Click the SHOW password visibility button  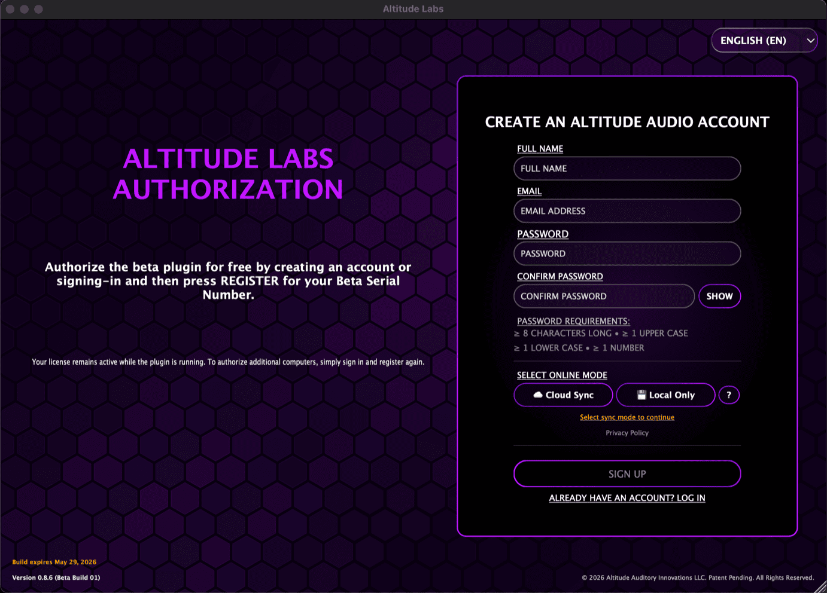[x=719, y=296]
